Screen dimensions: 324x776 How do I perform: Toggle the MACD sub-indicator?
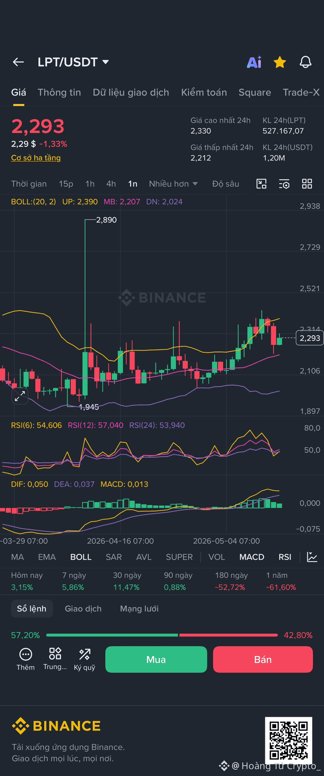tap(252, 557)
